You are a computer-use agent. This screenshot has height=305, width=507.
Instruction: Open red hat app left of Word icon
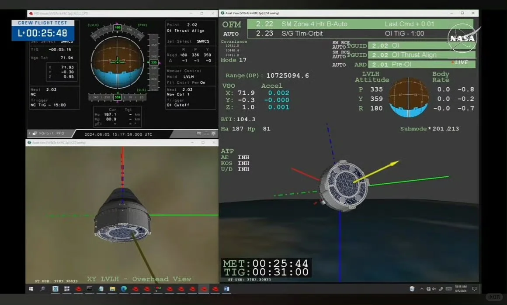click(x=215, y=289)
